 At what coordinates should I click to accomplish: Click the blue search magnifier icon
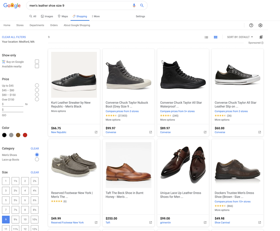[142, 6]
